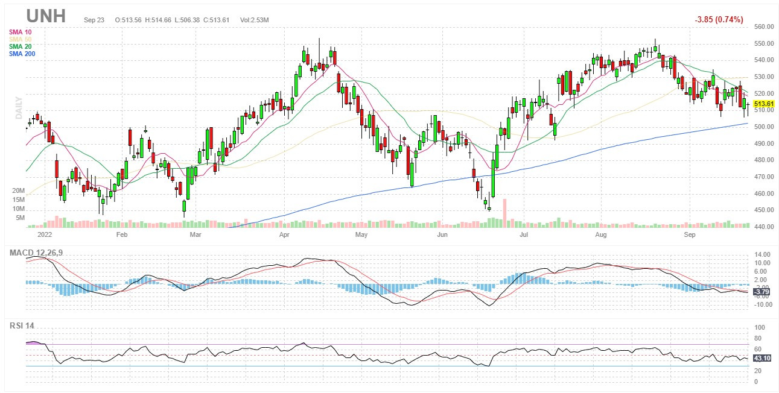This screenshot has height=393, width=779.
Task: Click the -3.79 MACD value tag
Action: click(x=762, y=292)
